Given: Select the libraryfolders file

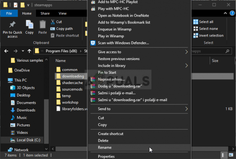Looking at the screenshot, I should (x=72, y=109).
